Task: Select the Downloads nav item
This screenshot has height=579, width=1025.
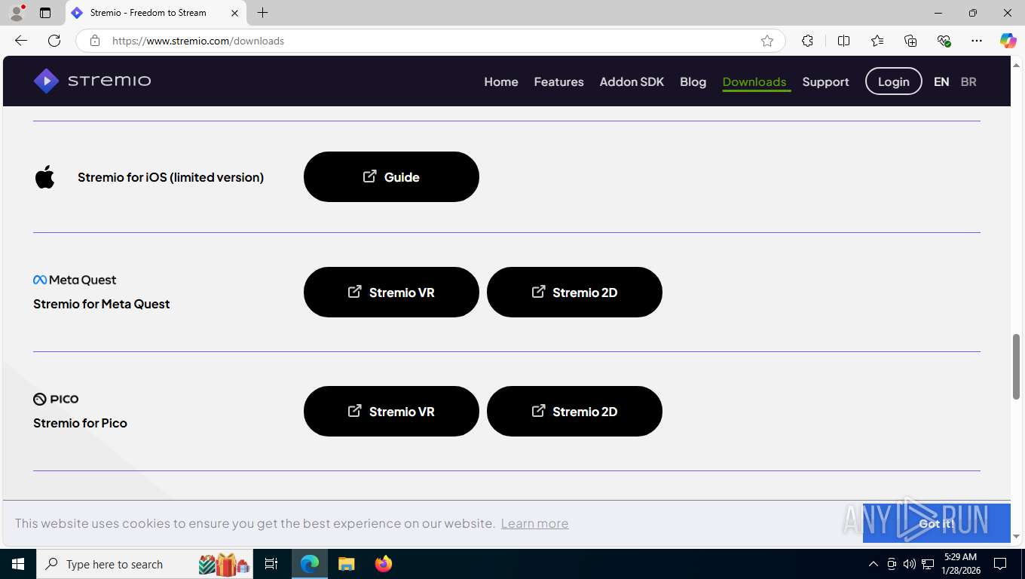Action: point(754,81)
